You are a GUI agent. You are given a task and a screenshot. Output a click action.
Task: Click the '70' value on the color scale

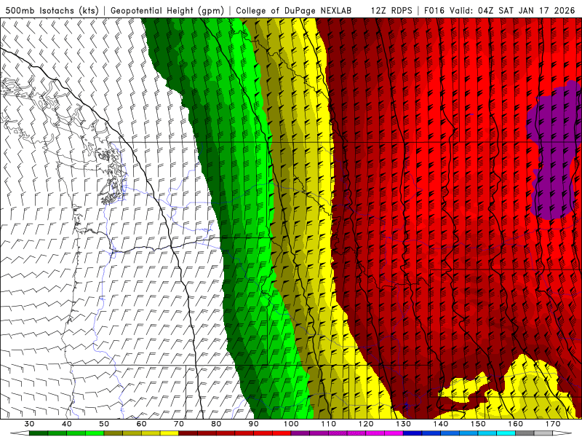pyautogui.click(x=179, y=424)
